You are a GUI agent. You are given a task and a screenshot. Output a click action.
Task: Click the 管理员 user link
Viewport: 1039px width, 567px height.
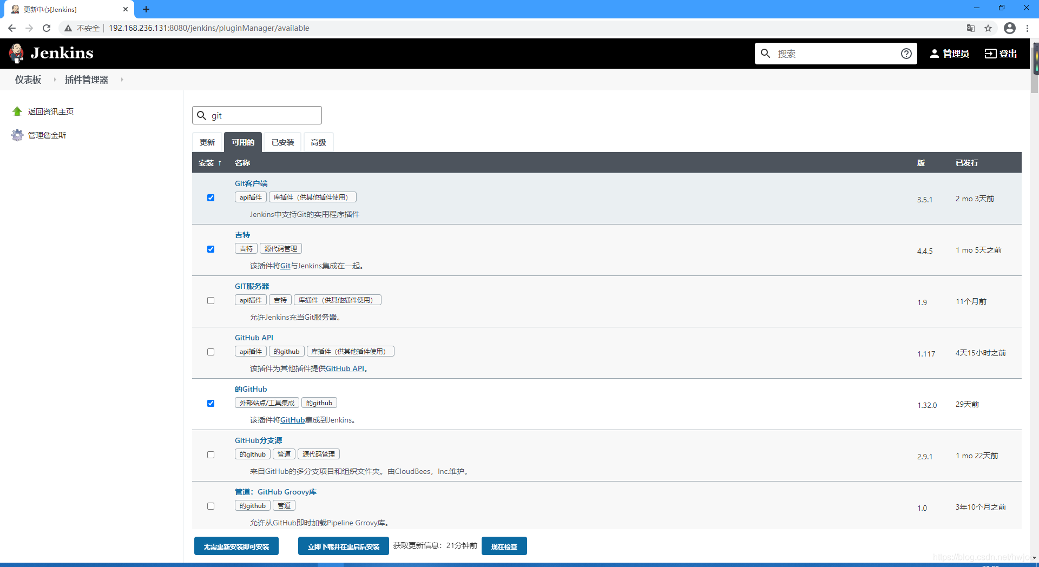[x=949, y=54]
